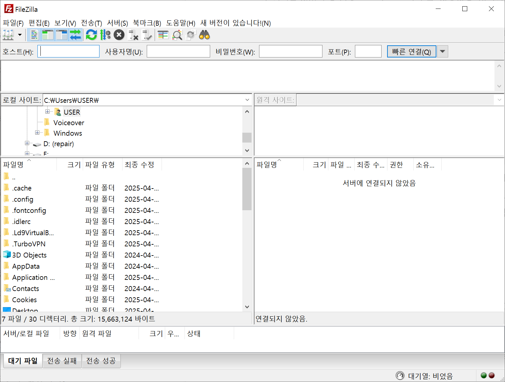Click 새 버전이 있습니다!(N) update notice
505x382 pixels.
tap(235, 23)
